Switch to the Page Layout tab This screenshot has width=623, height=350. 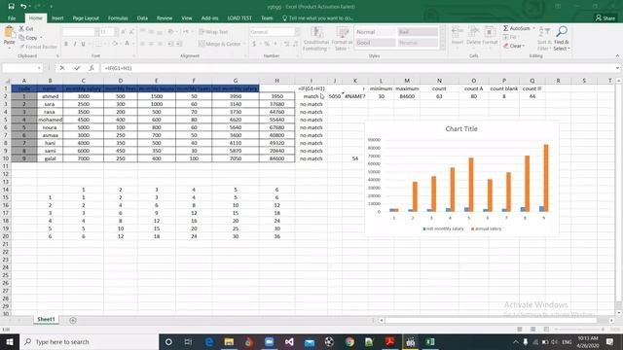(86, 18)
